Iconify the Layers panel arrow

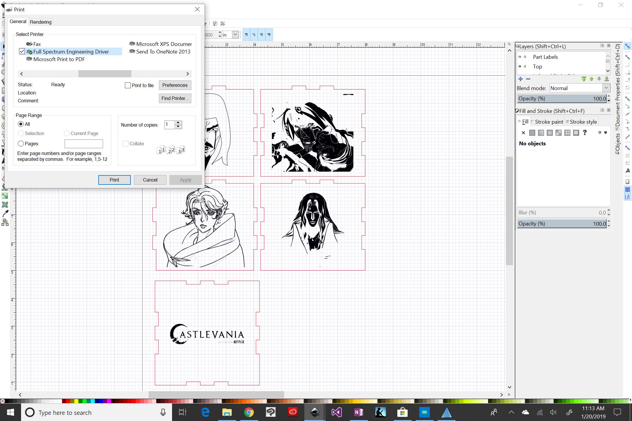(602, 46)
